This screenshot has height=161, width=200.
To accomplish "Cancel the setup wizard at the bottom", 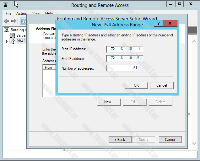I will tap(170, 140).
